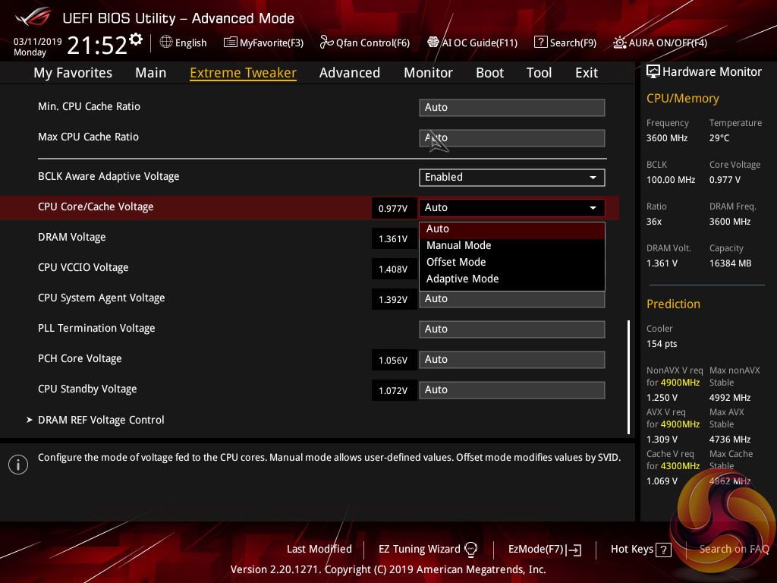
Task: Click the 4992 MHz max nonAVX value
Action: 730,398
